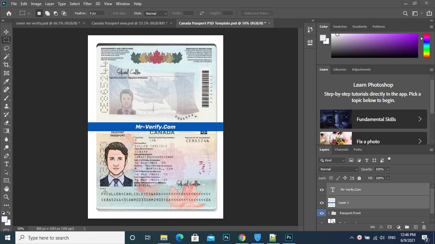Viewport: 435px width, 244px height.
Task: Select the Clone Stamp tool
Action: tap(6, 106)
